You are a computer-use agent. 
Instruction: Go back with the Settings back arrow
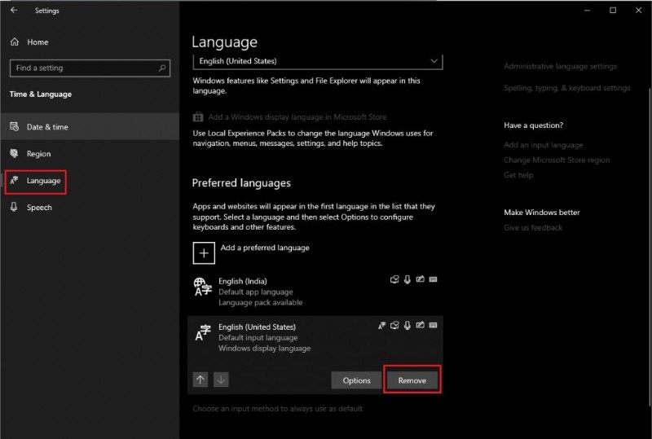coord(14,10)
